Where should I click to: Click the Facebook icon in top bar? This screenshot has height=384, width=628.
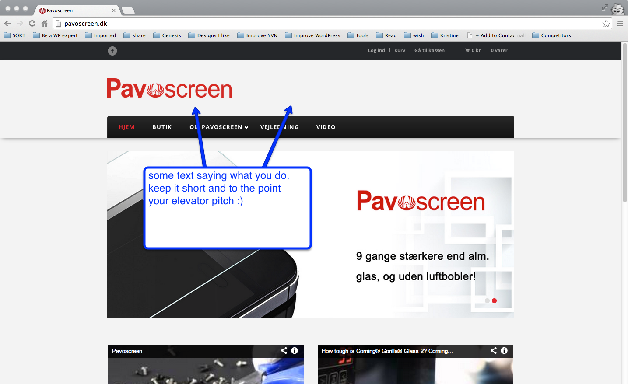[x=112, y=51]
